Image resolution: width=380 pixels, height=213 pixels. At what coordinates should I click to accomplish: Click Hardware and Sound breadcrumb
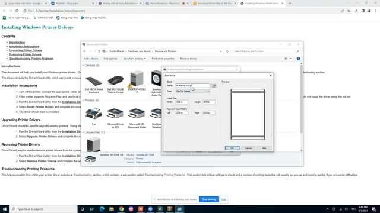point(140,51)
